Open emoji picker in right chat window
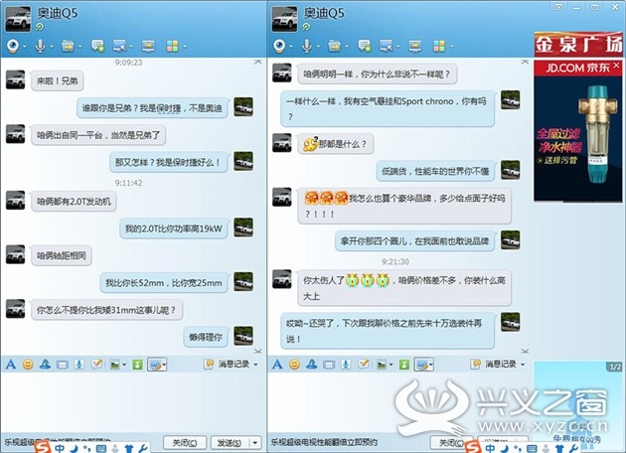626x453 pixels. 294,364
